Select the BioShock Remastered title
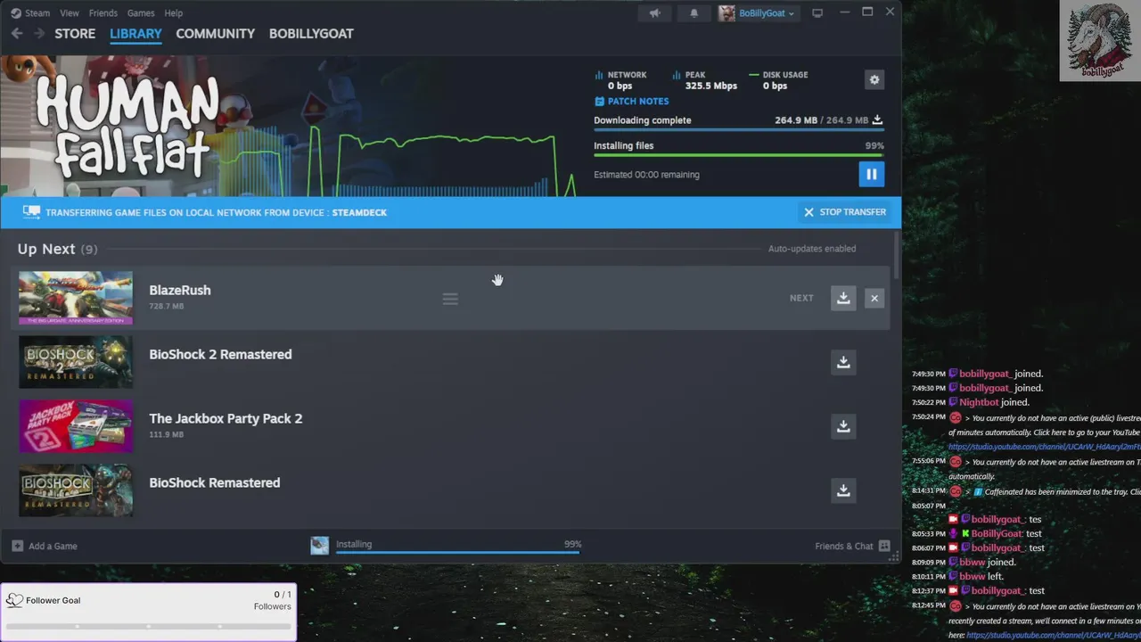Image resolution: width=1141 pixels, height=642 pixels. coord(215,482)
